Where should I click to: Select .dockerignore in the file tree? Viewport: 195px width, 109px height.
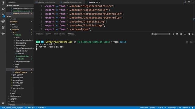pyautogui.click(x=16, y=96)
